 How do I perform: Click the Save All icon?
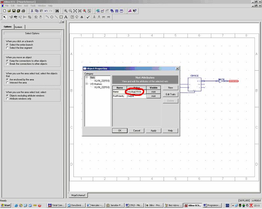tap(18, 11)
